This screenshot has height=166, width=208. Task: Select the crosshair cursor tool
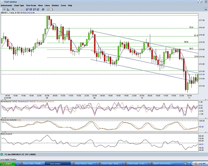point(4,9)
